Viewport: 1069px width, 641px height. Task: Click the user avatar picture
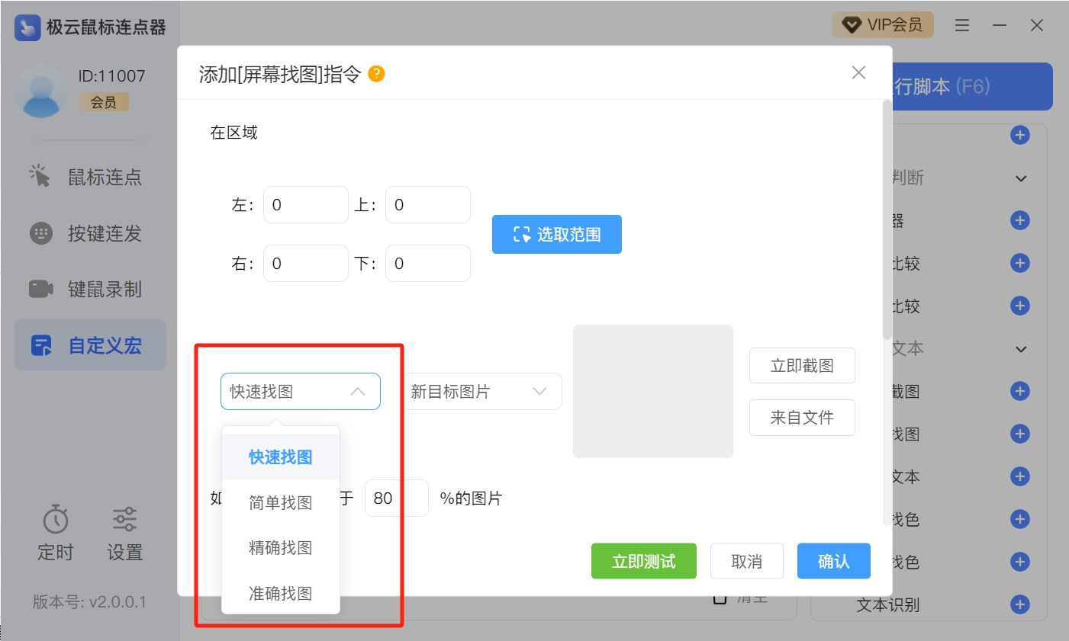pyautogui.click(x=41, y=91)
